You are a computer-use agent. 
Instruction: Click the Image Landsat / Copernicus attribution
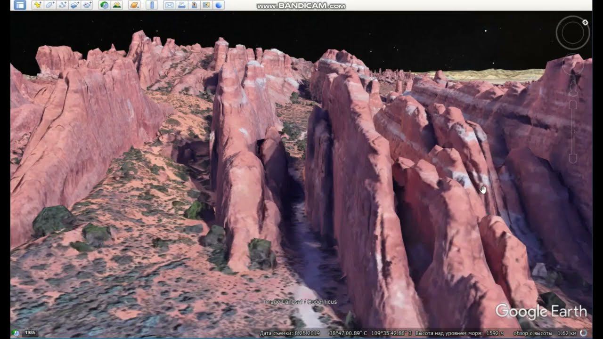[300, 302]
